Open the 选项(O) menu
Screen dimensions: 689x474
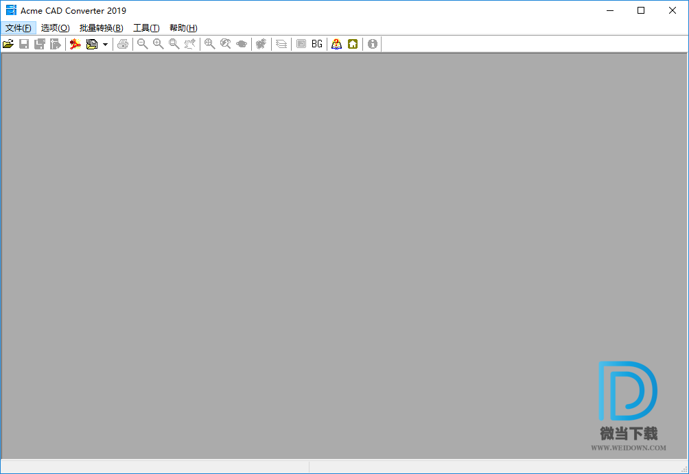click(56, 28)
